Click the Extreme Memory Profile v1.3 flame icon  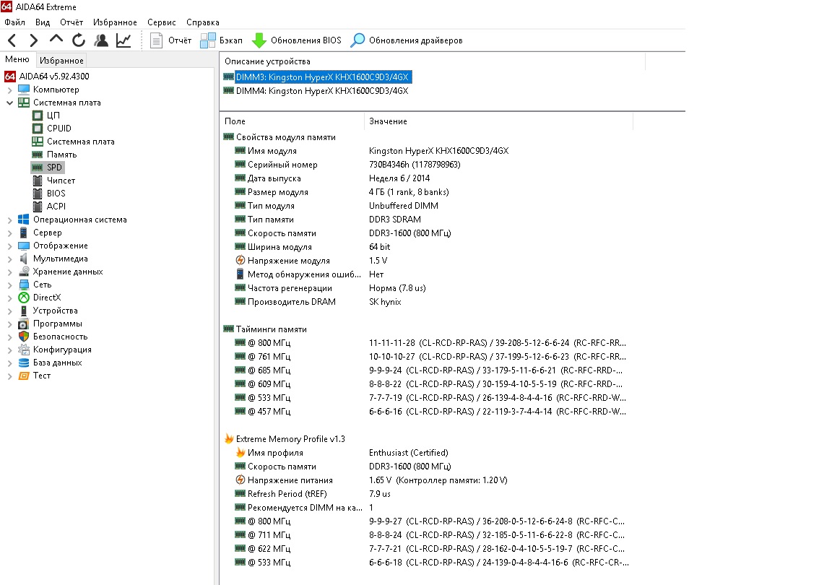[x=229, y=439]
